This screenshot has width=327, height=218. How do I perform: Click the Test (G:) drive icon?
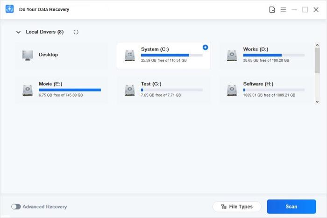tap(130, 90)
